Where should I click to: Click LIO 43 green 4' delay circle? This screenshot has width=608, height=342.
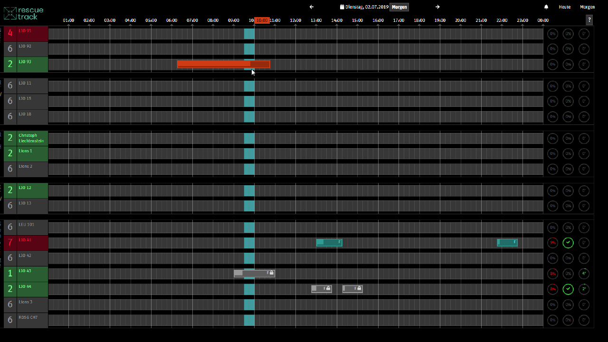(584, 274)
